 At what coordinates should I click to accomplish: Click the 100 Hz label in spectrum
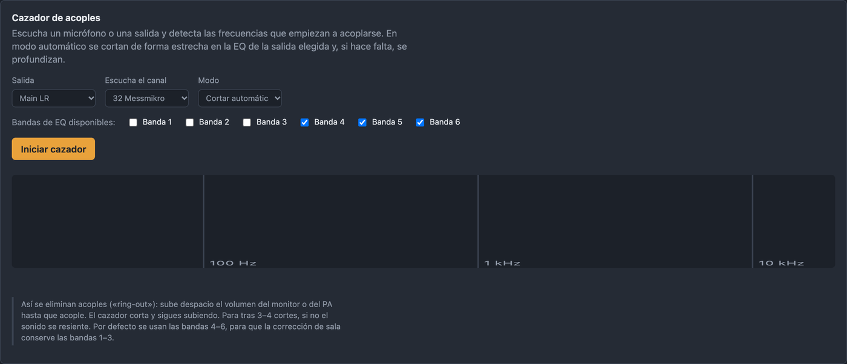(233, 263)
